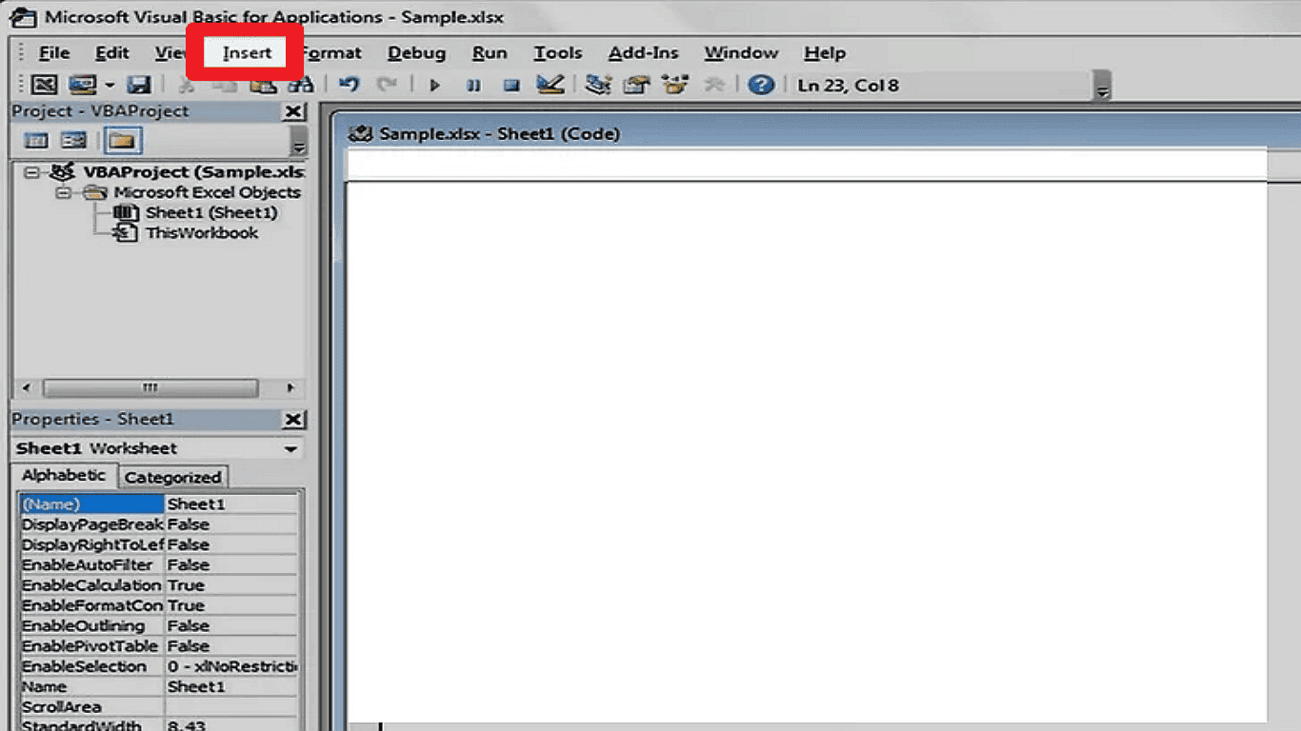Open the Add-Ins menu

(644, 53)
